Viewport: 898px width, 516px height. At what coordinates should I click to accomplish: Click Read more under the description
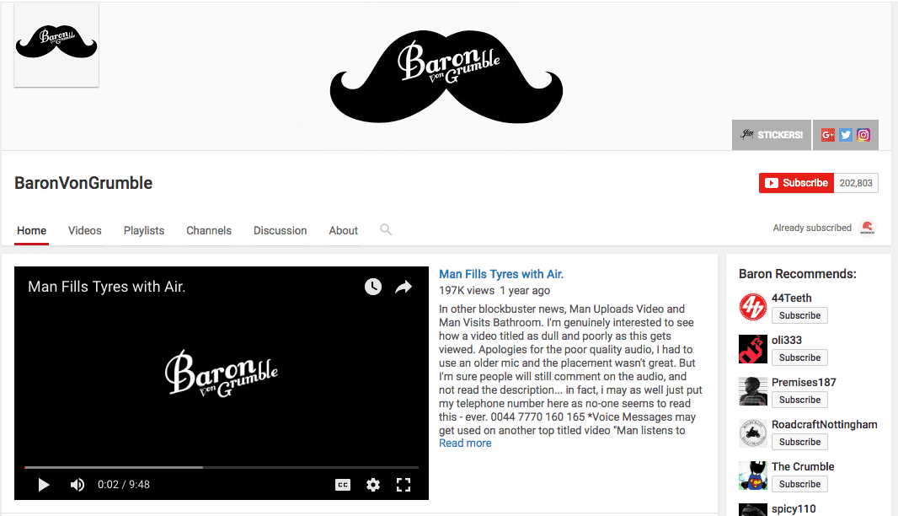[x=465, y=443]
